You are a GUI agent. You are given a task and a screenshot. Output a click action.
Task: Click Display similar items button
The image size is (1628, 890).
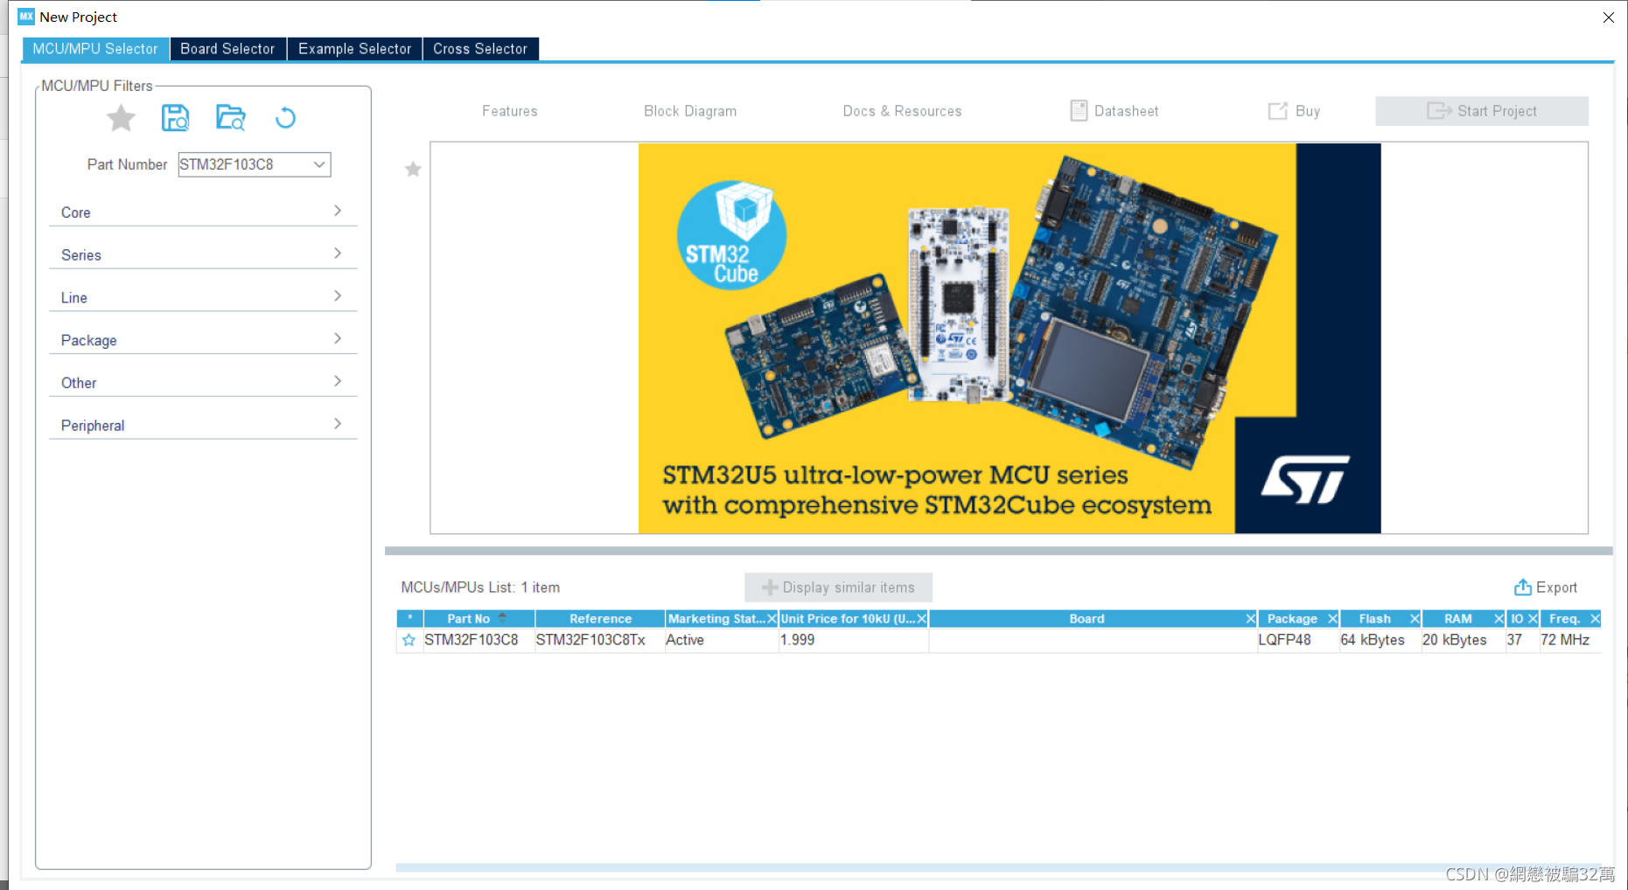[838, 588]
